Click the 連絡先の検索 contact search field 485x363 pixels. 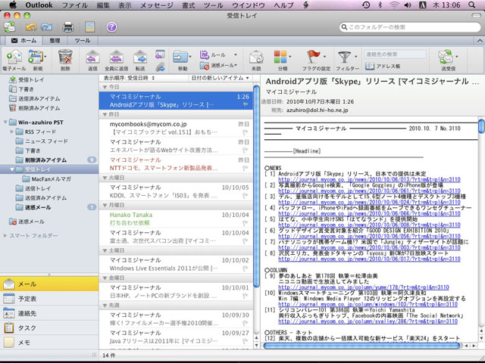[x=395, y=54]
